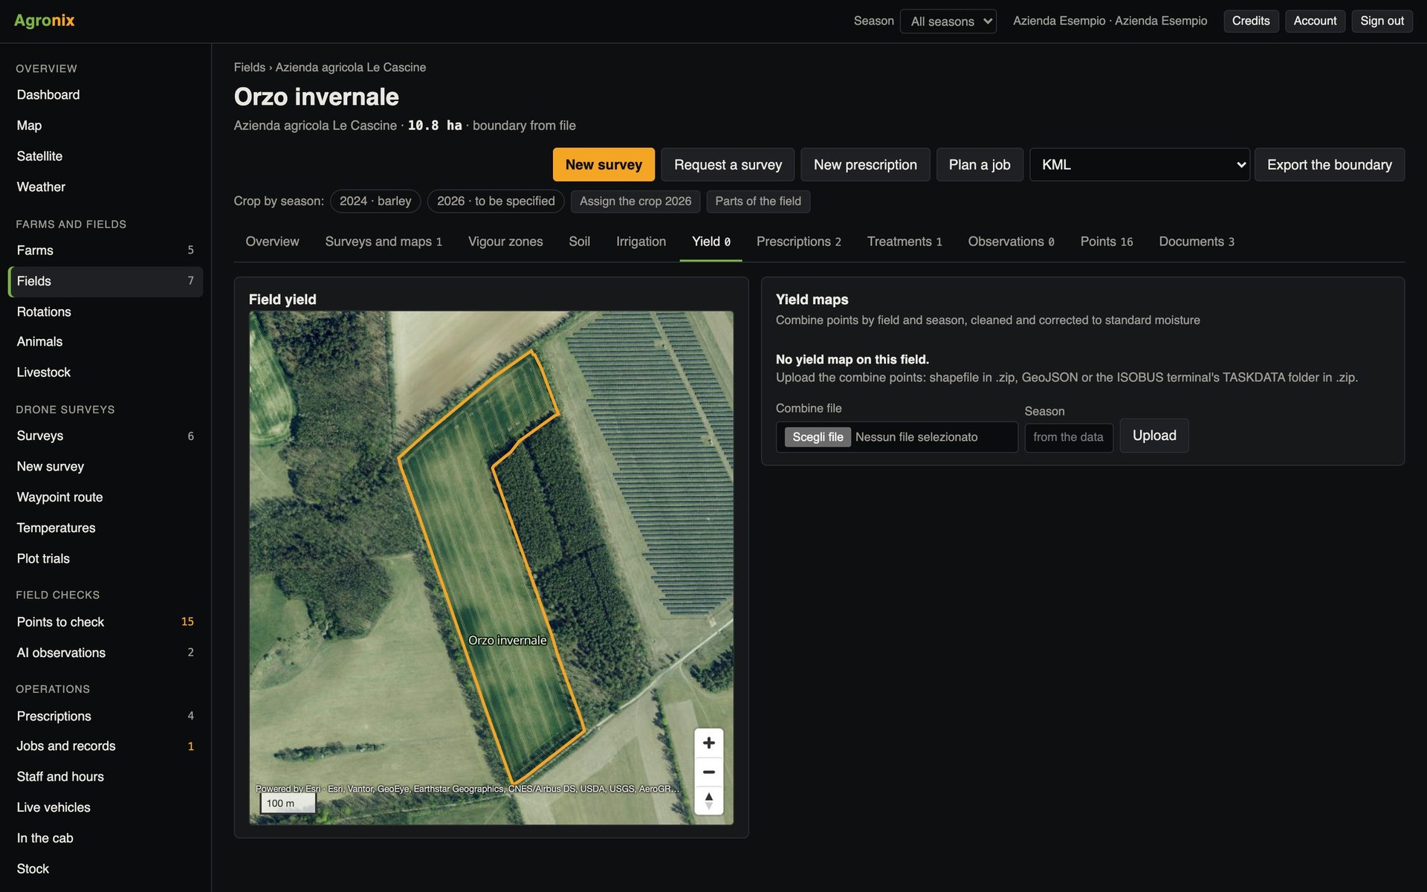Click the Upload button

[1154, 436]
